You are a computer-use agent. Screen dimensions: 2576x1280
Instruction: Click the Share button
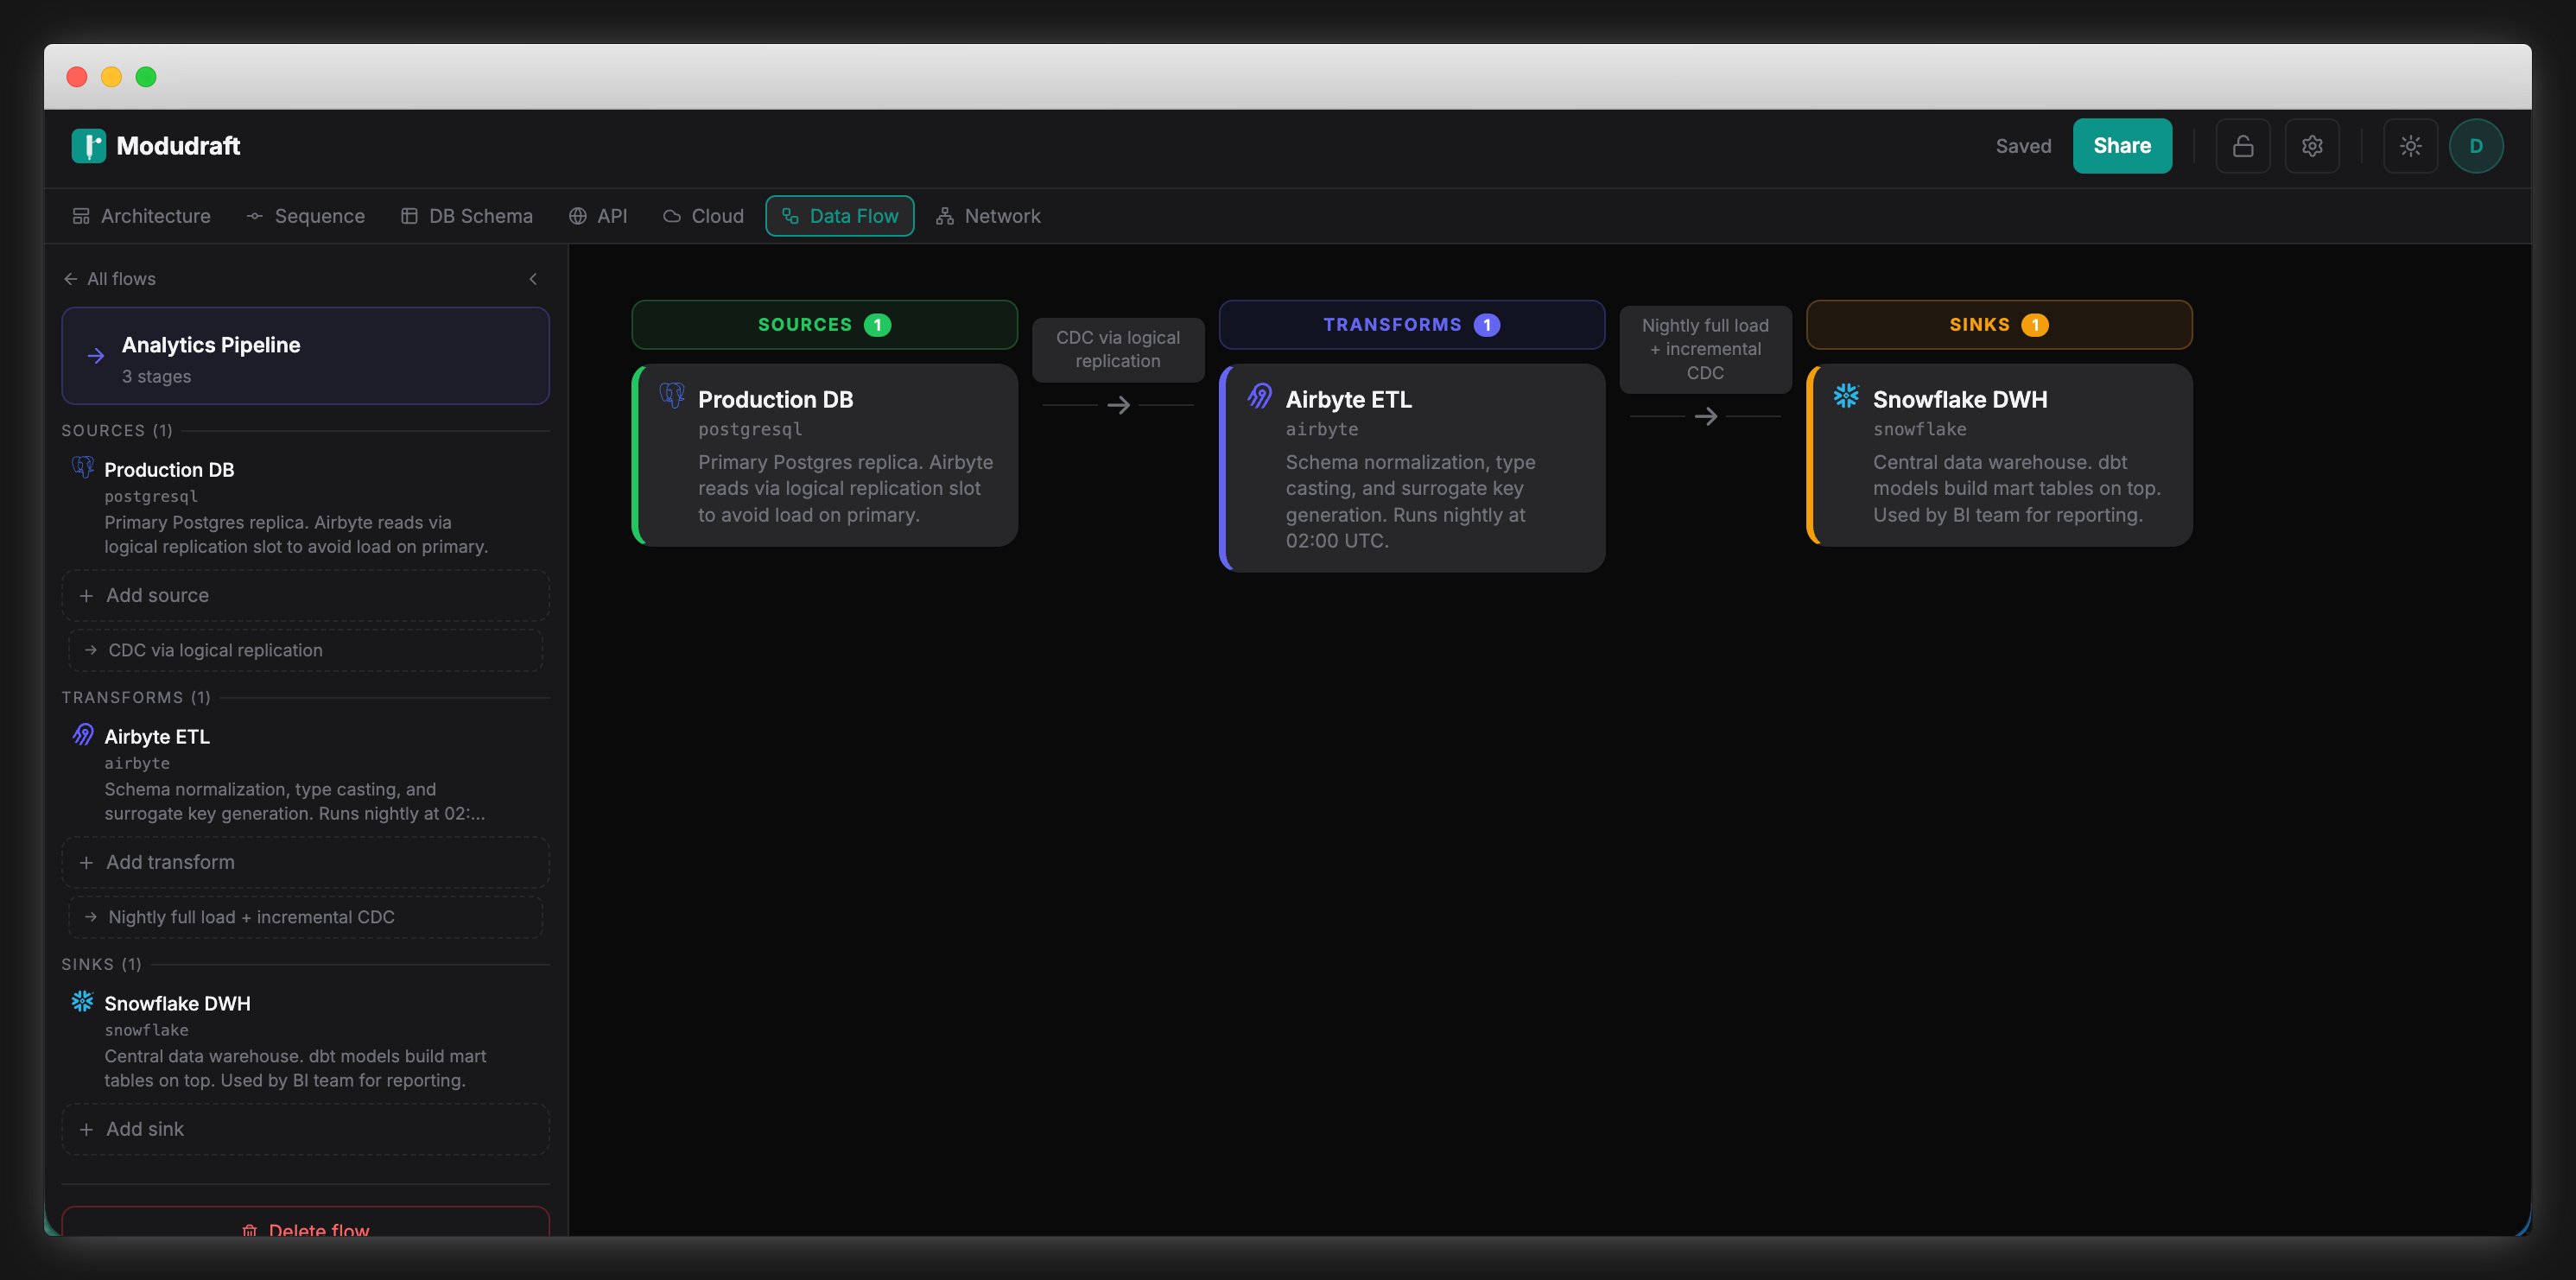point(2121,146)
